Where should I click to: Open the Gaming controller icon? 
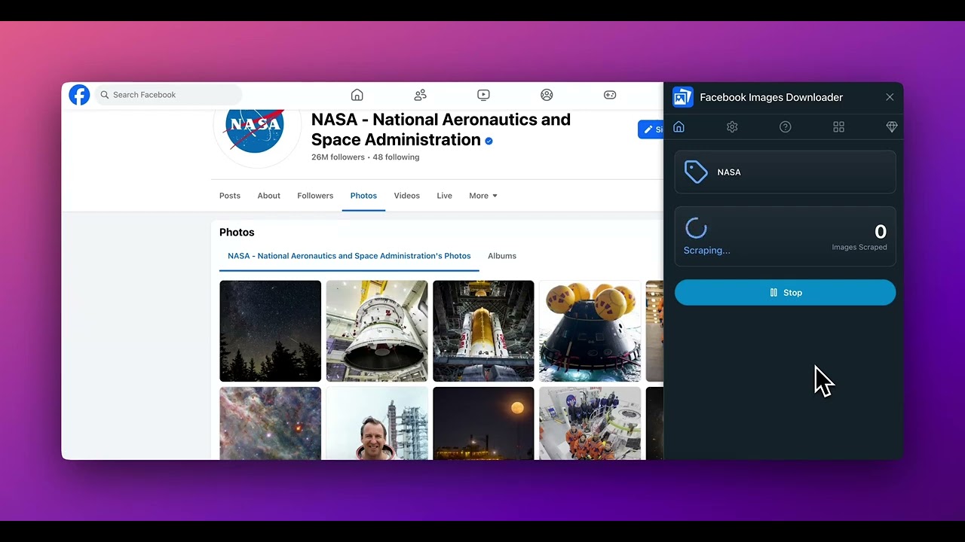[610, 95]
